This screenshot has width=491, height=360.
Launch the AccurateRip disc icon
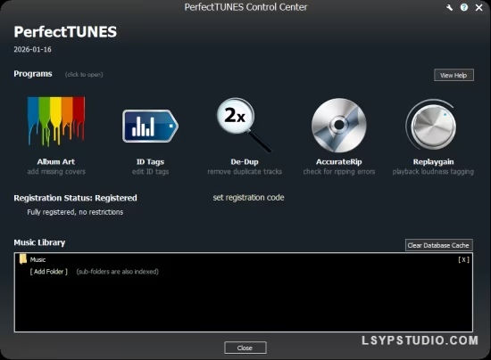coord(339,126)
